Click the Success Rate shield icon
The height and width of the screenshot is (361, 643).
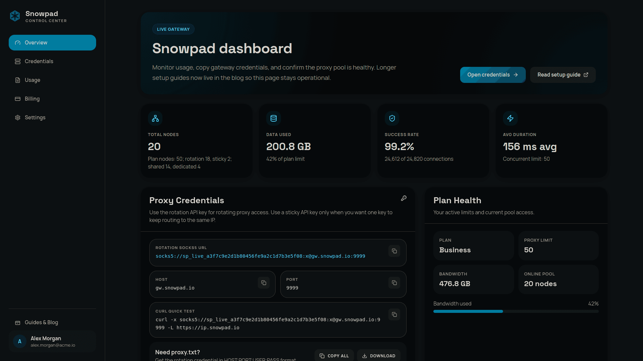pos(392,118)
